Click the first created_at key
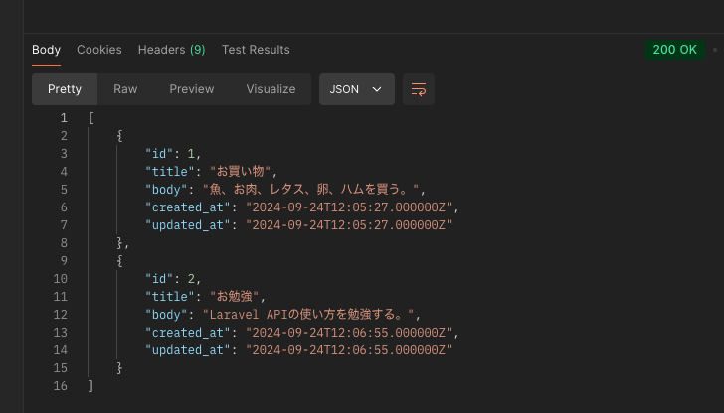724x413 pixels. 187,207
